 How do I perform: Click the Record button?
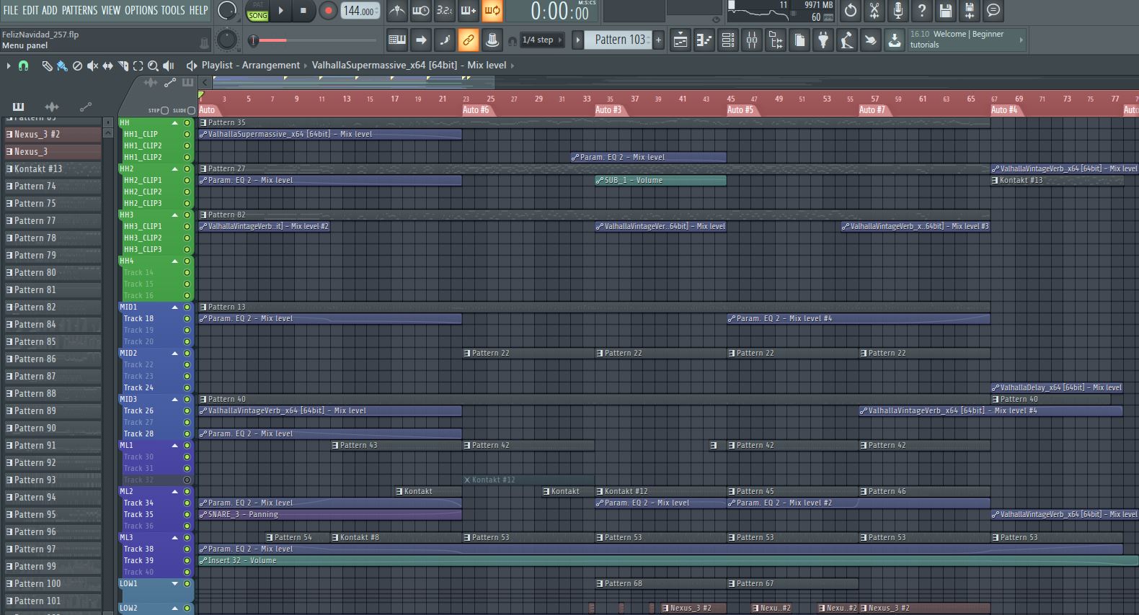pos(328,11)
